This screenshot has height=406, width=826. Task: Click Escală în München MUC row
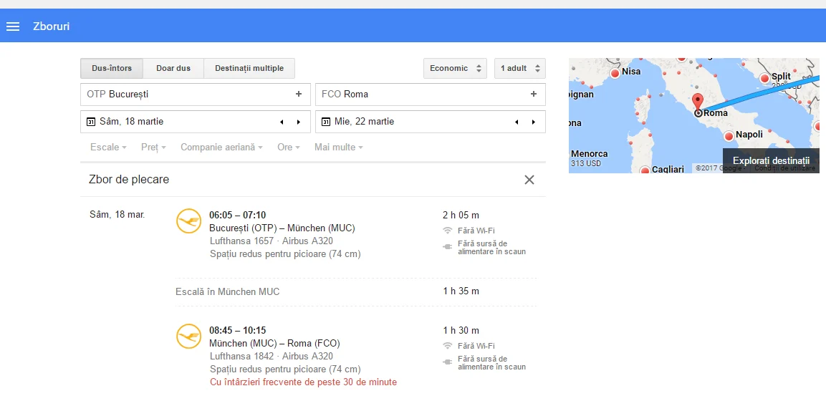pos(356,291)
